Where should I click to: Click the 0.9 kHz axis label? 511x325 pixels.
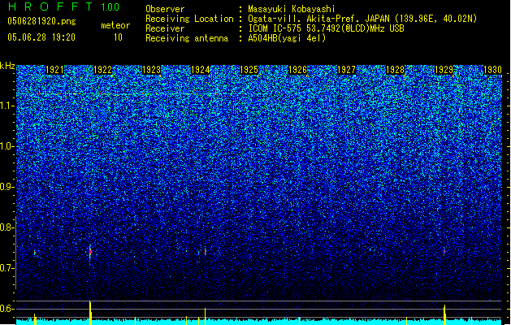pyautogui.click(x=7, y=187)
